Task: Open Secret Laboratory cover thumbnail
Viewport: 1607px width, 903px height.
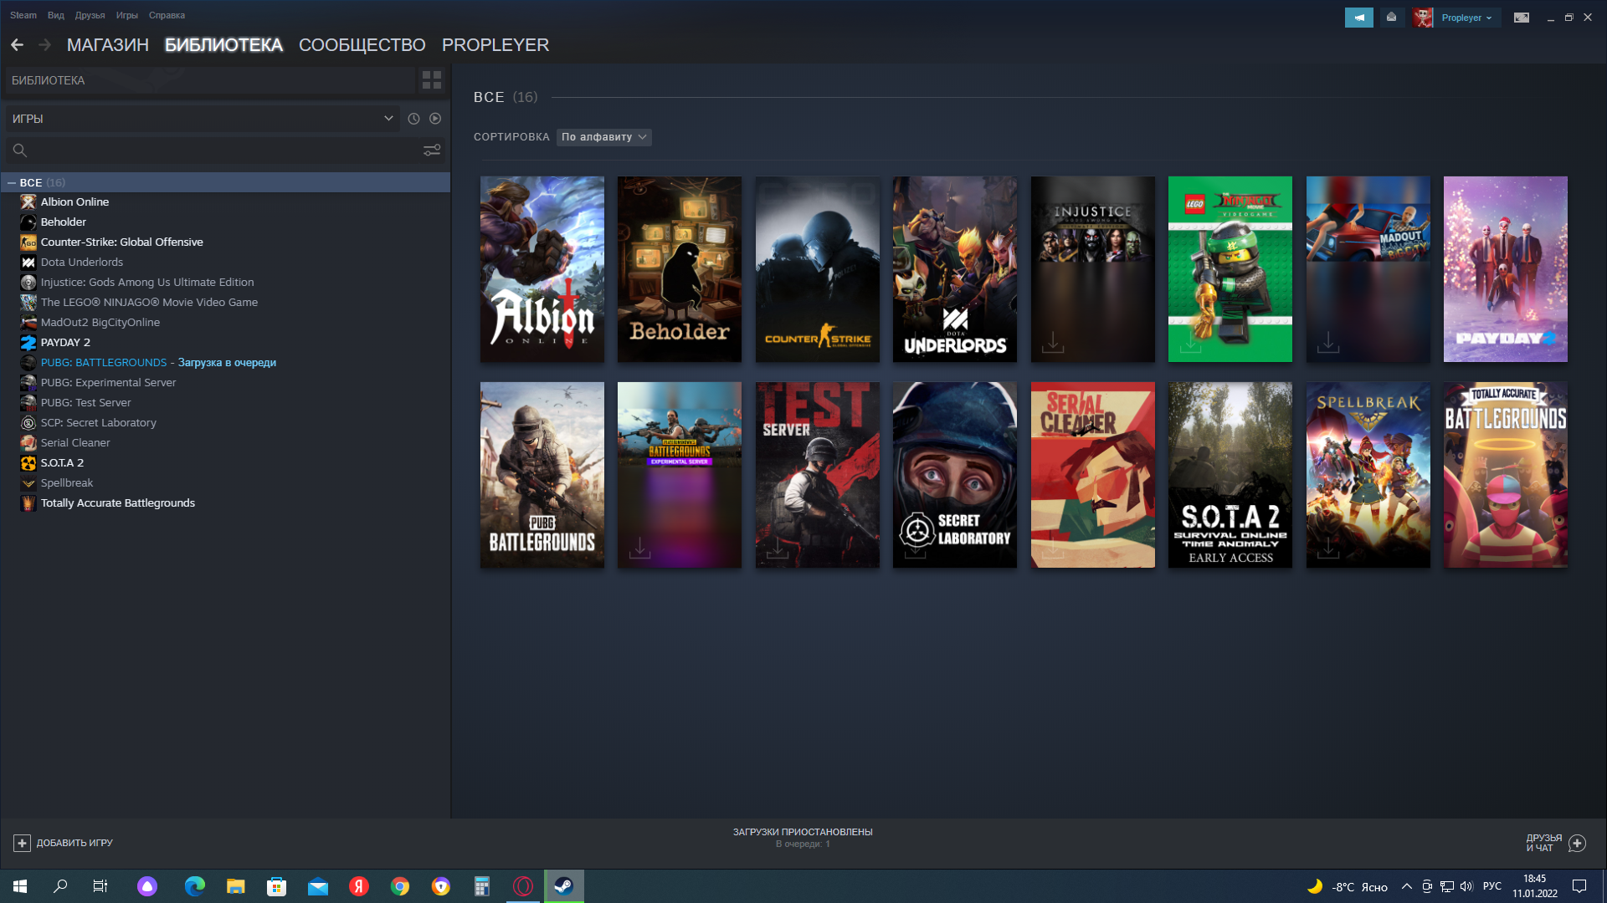Action: pos(955,475)
